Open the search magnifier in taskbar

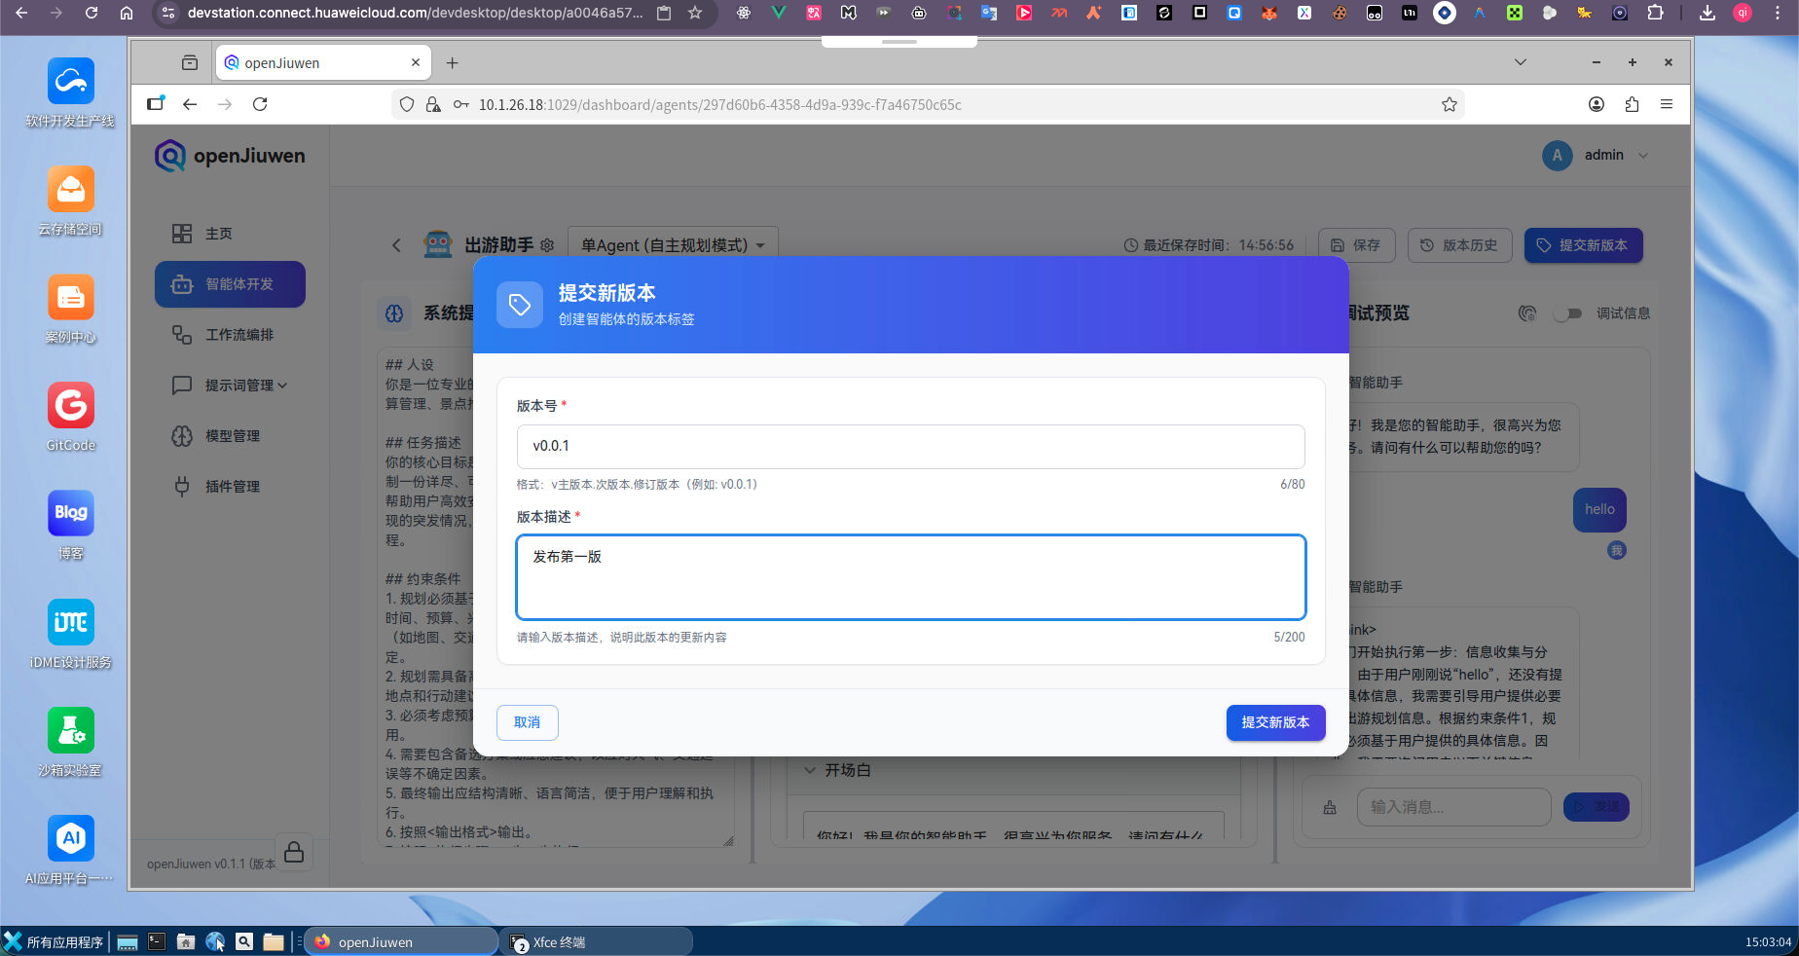[244, 941]
